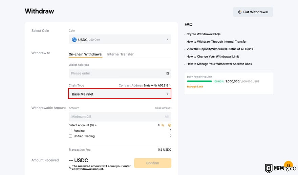Open How to Change Your Withdrawal Limit

[213, 57]
